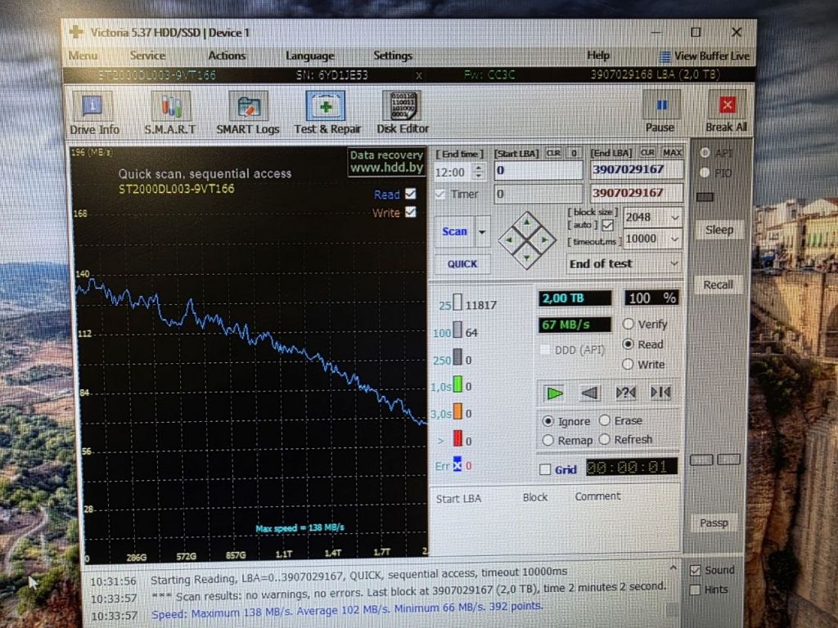The height and width of the screenshot is (628, 838).
Task: Start scan with green play arrow
Action: coord(554,393)
